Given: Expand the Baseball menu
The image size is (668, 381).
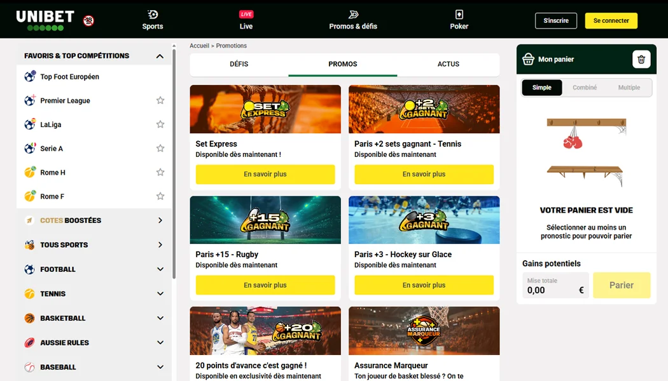Looking at the screenshot, I should (160, 367).
